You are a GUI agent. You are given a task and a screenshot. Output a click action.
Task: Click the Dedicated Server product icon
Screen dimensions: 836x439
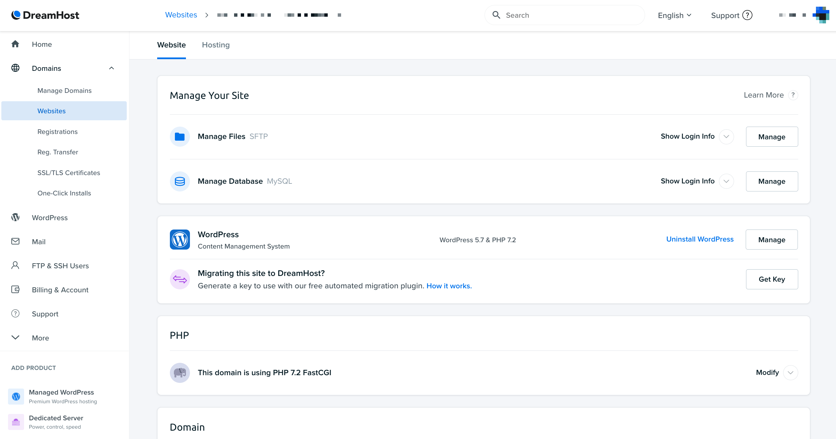pyautogui.click(x=16, y=422)
